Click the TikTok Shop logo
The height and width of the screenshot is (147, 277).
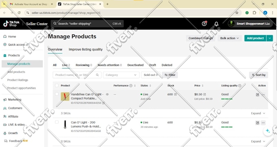pyautogui.click(x=11, y=24)
